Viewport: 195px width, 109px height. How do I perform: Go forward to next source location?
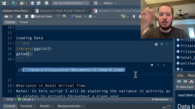[x=11, y=16]
